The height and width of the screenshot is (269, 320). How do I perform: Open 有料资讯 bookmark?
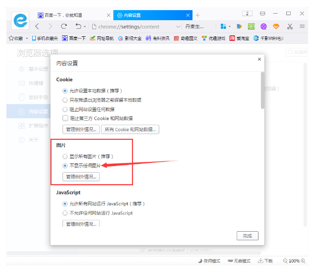[x=157, y=38]
